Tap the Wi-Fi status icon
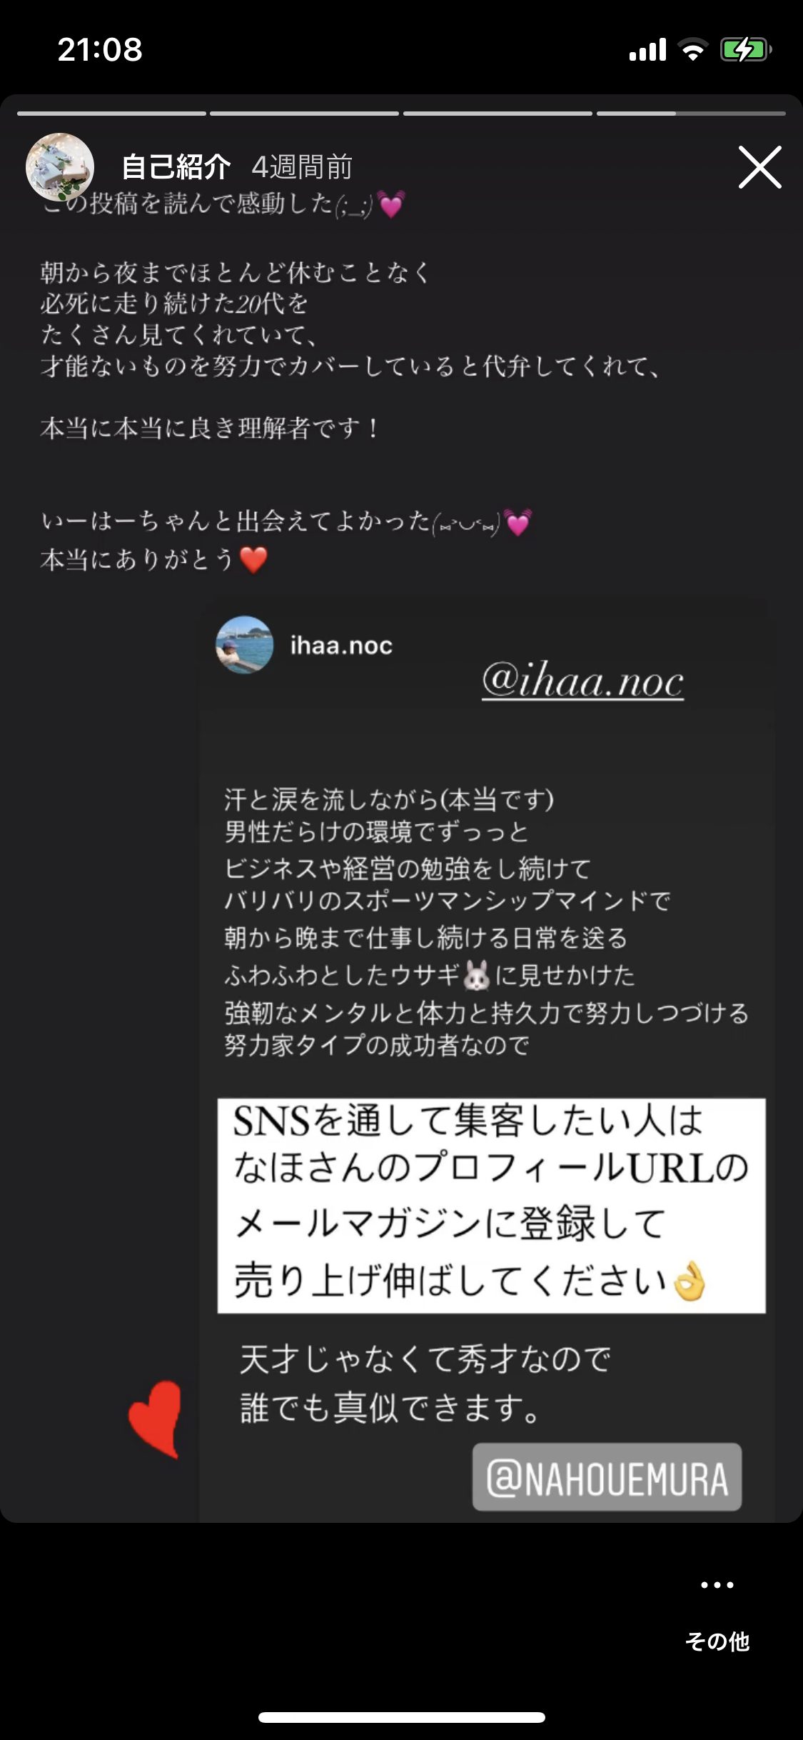Image resolution: width=803 pixels, height=1740 pixels. click(x=692, y=50)
